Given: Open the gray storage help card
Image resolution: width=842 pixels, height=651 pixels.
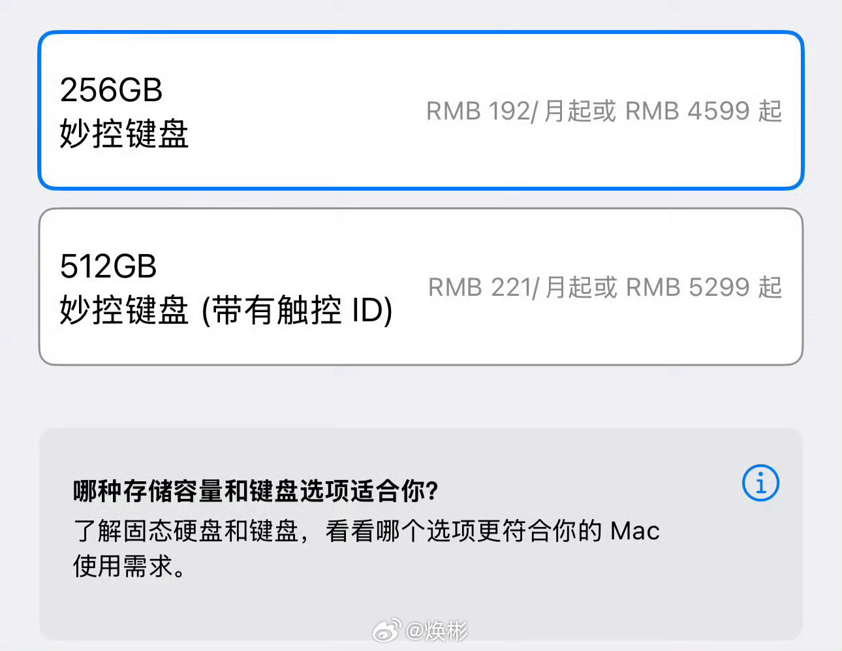Looking at the screenshot, I should [x=421, y=534].
